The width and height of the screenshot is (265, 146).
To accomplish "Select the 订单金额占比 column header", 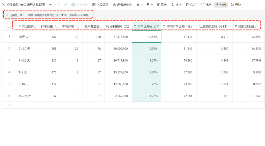I will [x=146, y=26].
